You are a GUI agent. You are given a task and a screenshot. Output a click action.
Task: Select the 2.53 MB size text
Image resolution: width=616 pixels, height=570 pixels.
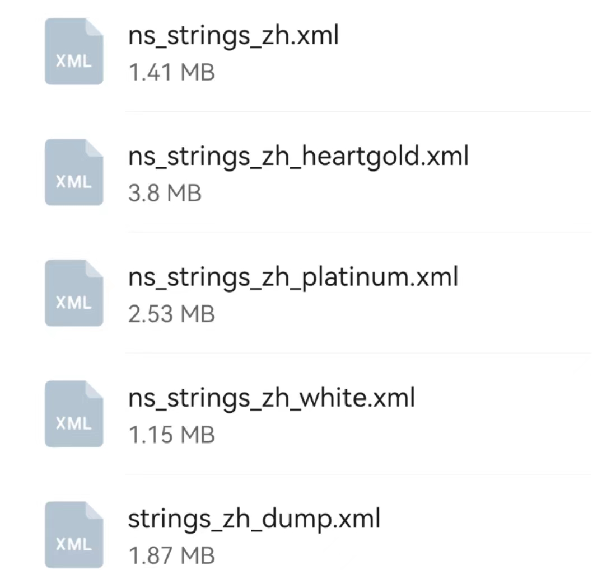(x=171, y=314)
